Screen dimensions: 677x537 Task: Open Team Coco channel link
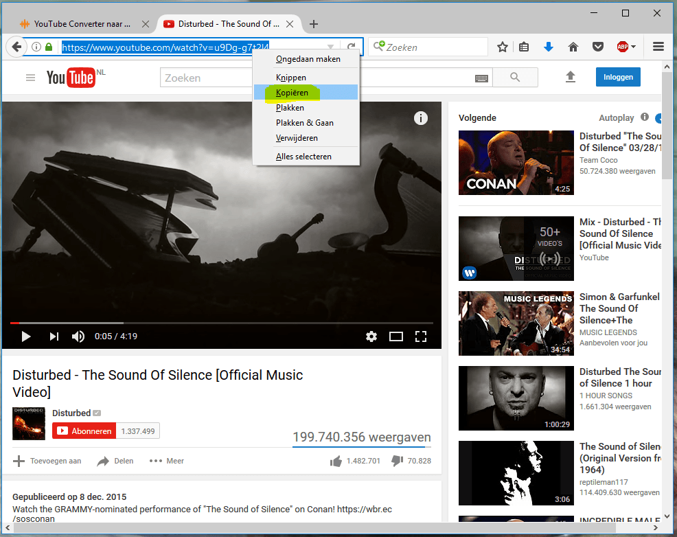tap(598, 160)
